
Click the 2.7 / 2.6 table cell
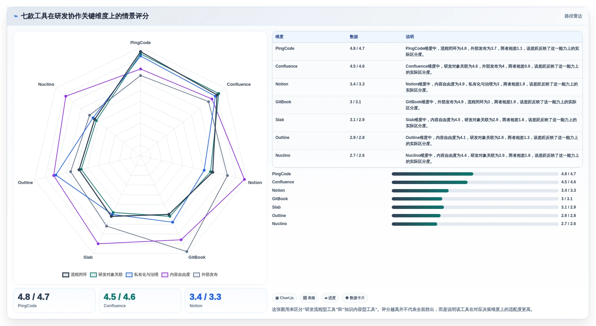(357, 155)
